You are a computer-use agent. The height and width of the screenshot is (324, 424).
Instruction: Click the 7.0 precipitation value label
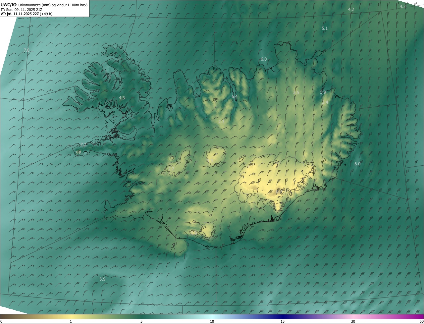point(26,50)
